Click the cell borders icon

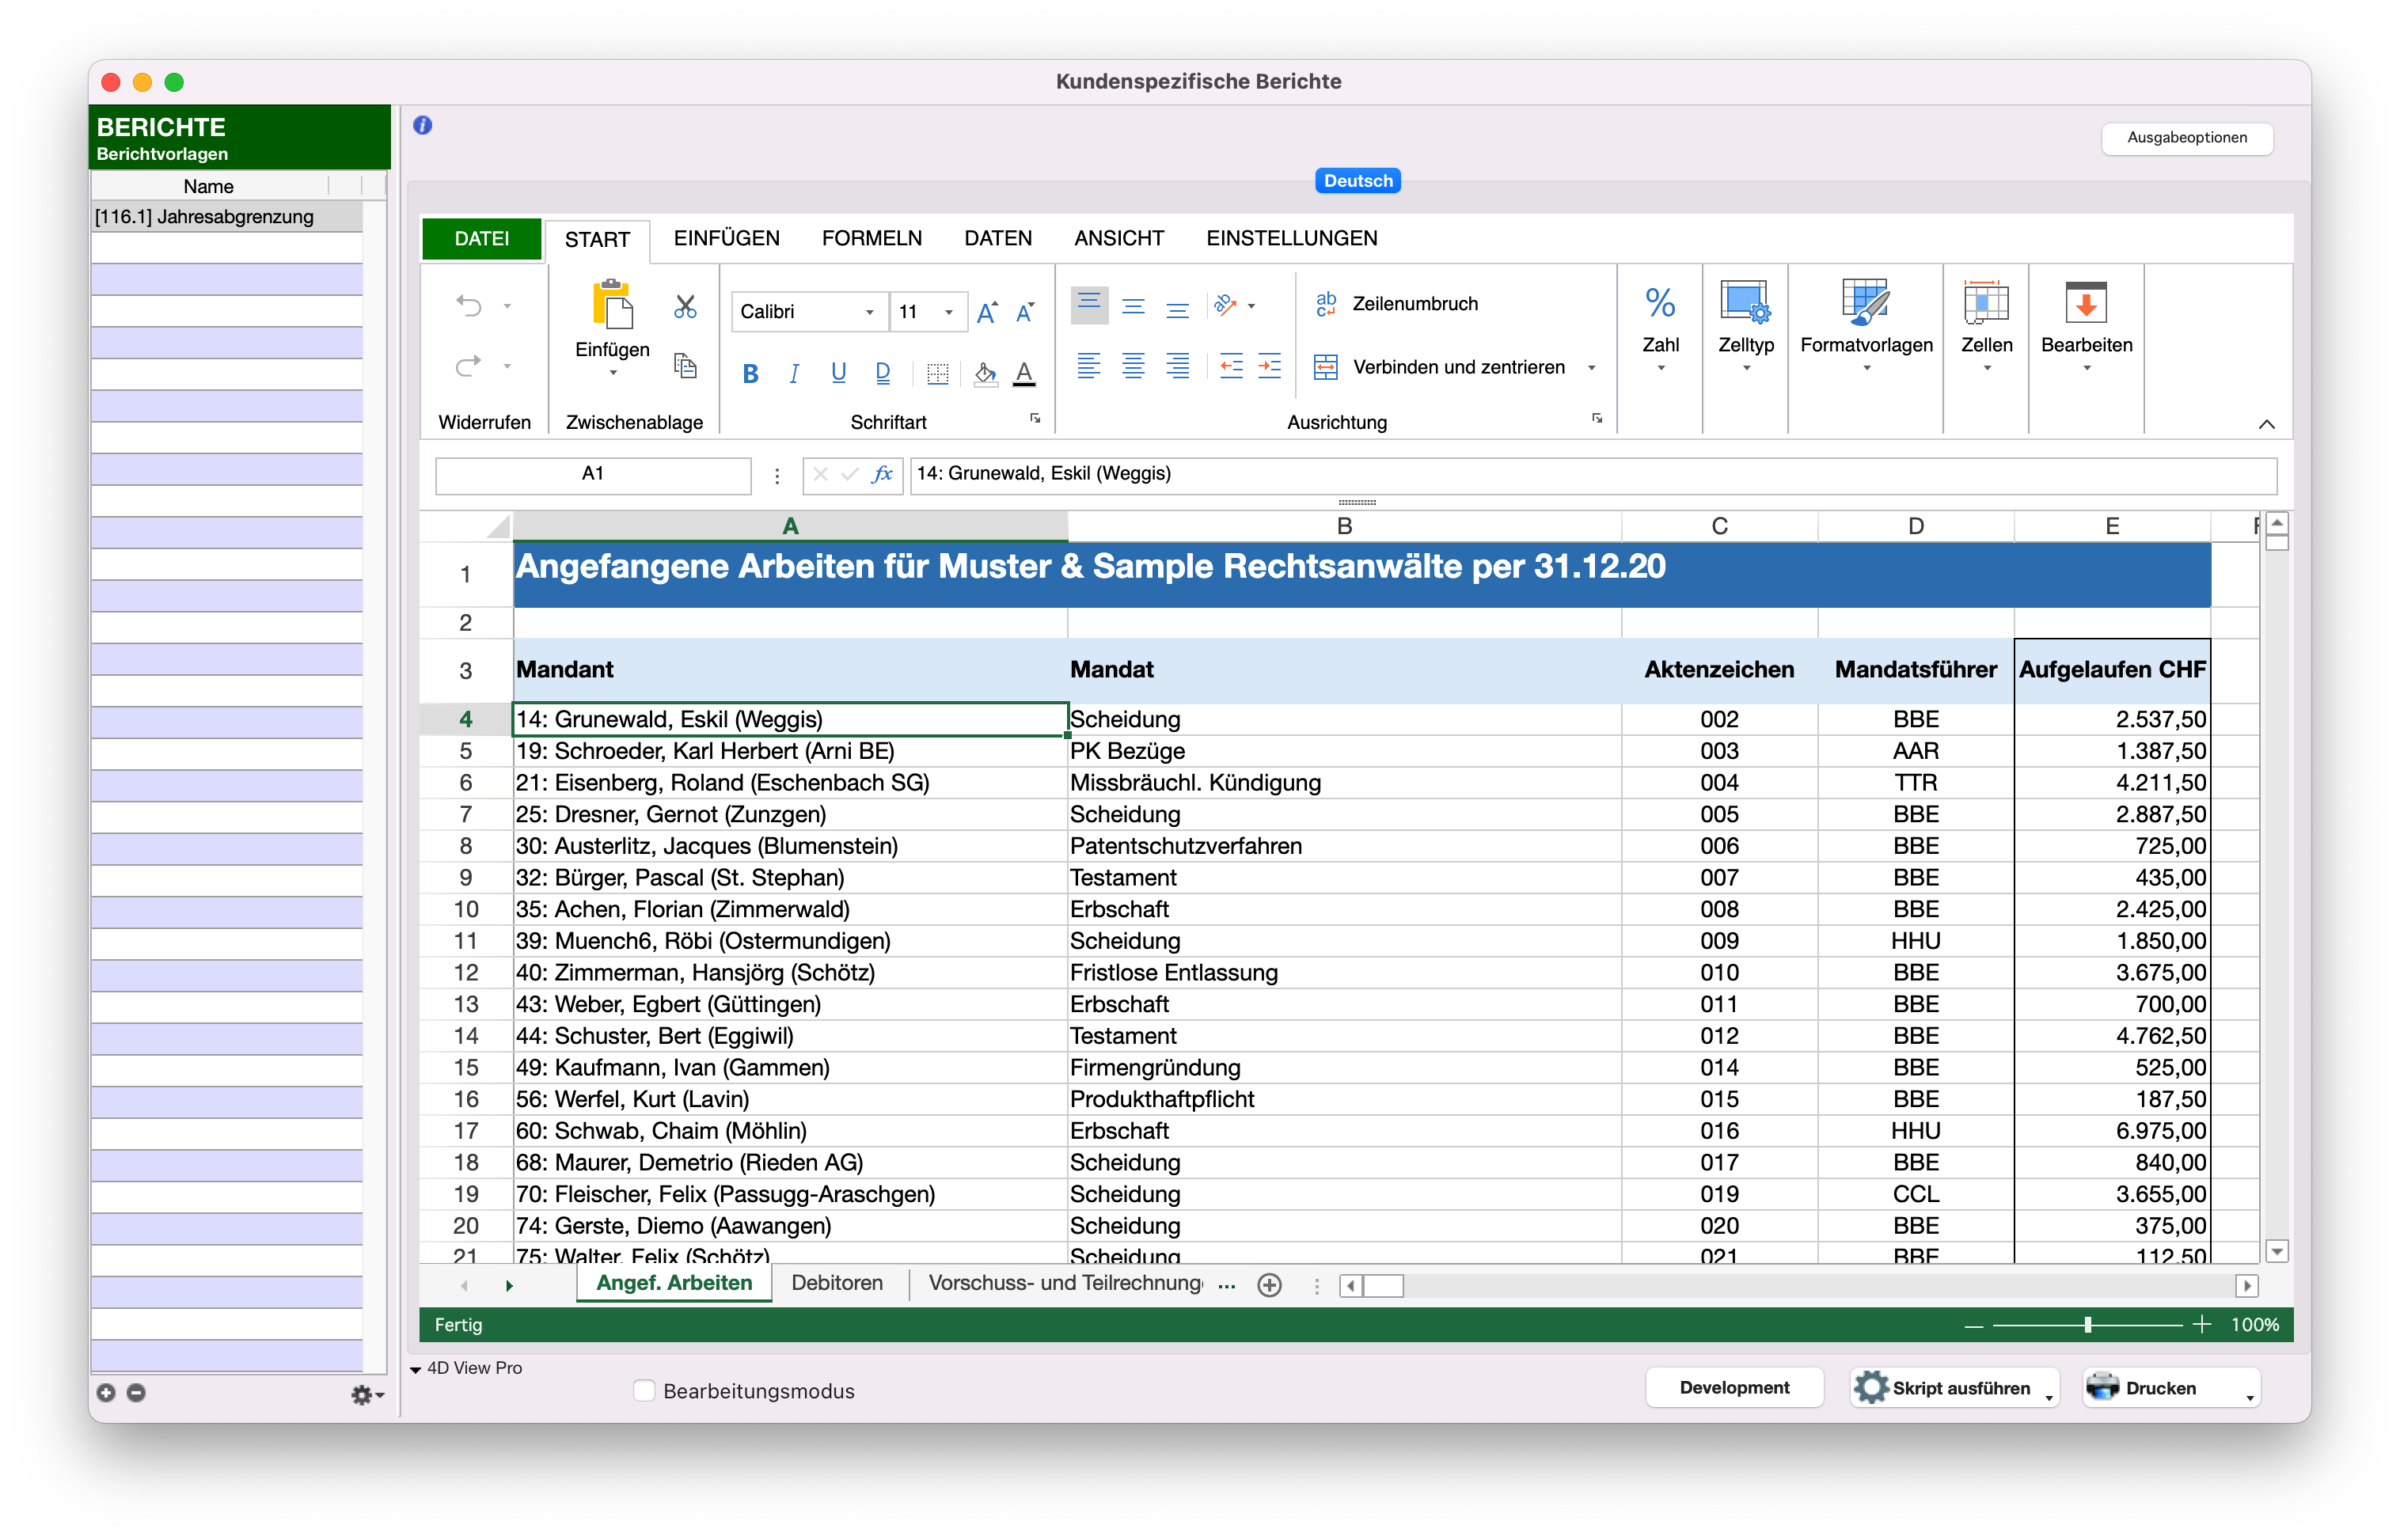(937, 374)
